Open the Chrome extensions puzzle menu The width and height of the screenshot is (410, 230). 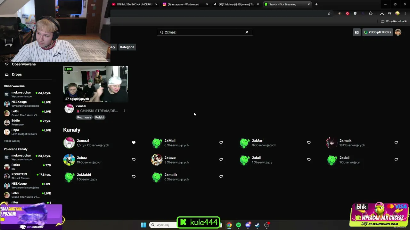(x=371, y=13)
